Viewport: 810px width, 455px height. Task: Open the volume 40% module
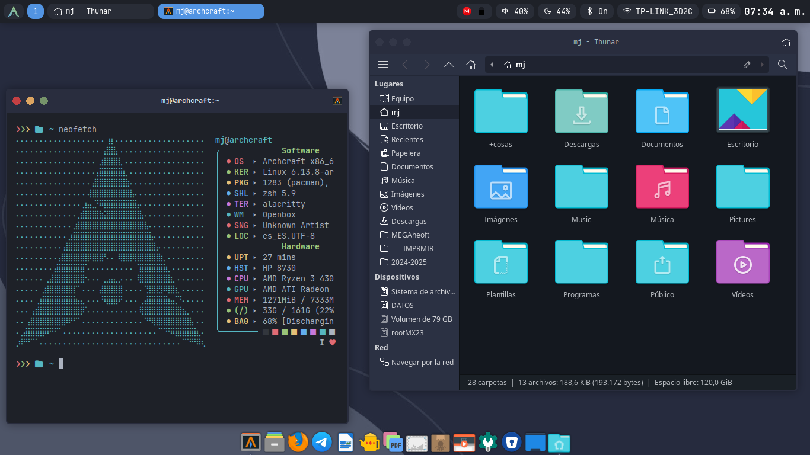(x=515, y=11)
